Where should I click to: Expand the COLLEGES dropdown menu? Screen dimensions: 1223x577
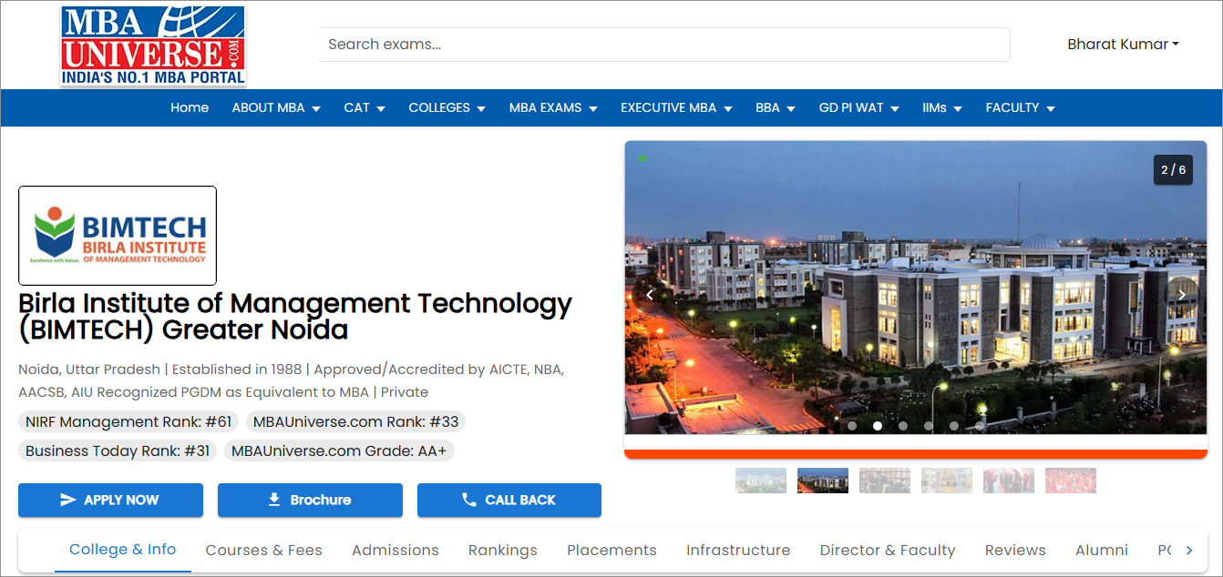447,107
